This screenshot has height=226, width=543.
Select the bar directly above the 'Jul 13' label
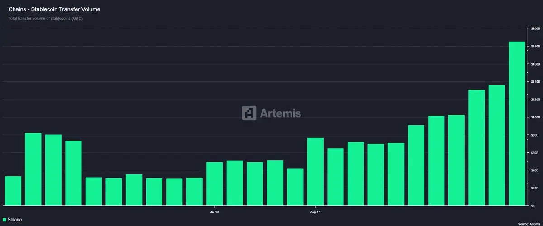click(214, 184)
